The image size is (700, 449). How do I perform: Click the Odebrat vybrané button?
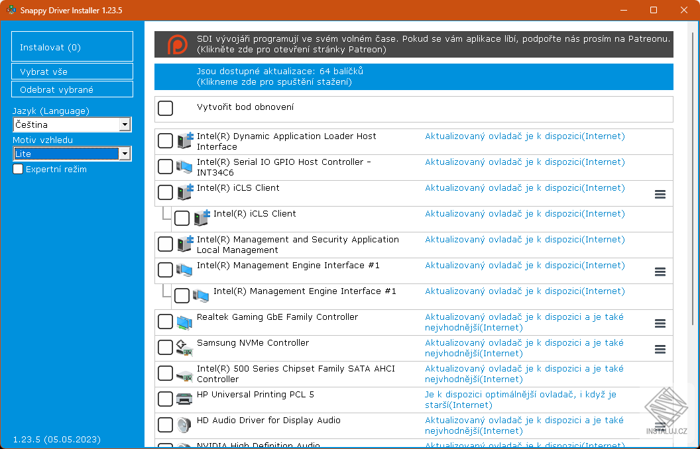click(72, 89)
